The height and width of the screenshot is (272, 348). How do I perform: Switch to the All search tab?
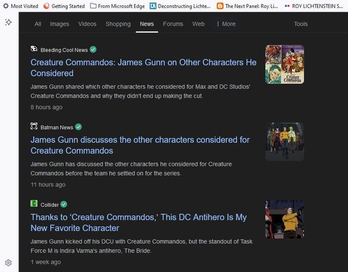(x=38, y=24)
